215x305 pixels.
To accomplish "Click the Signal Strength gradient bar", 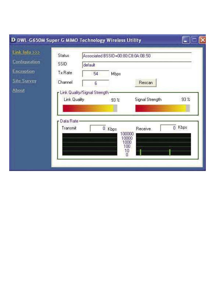I will [162, 109].
